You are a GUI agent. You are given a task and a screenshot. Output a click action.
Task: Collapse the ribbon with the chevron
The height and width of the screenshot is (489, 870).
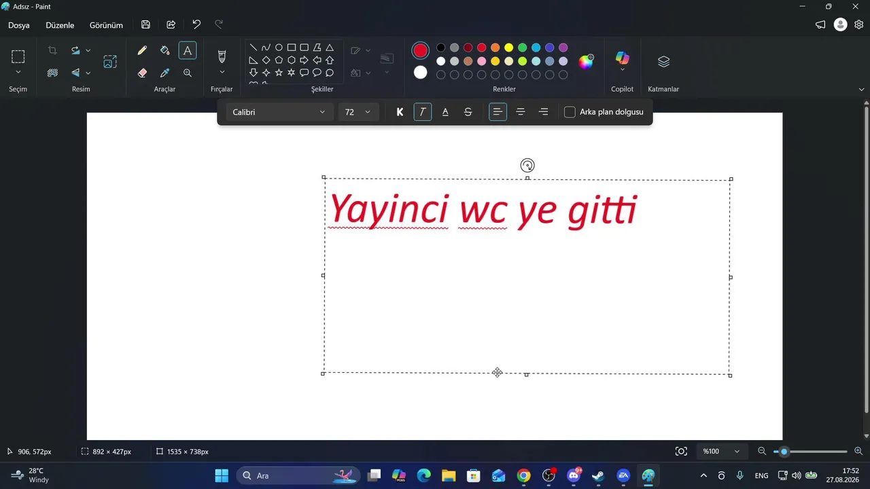pyautogui.click(x=862, y=89)
